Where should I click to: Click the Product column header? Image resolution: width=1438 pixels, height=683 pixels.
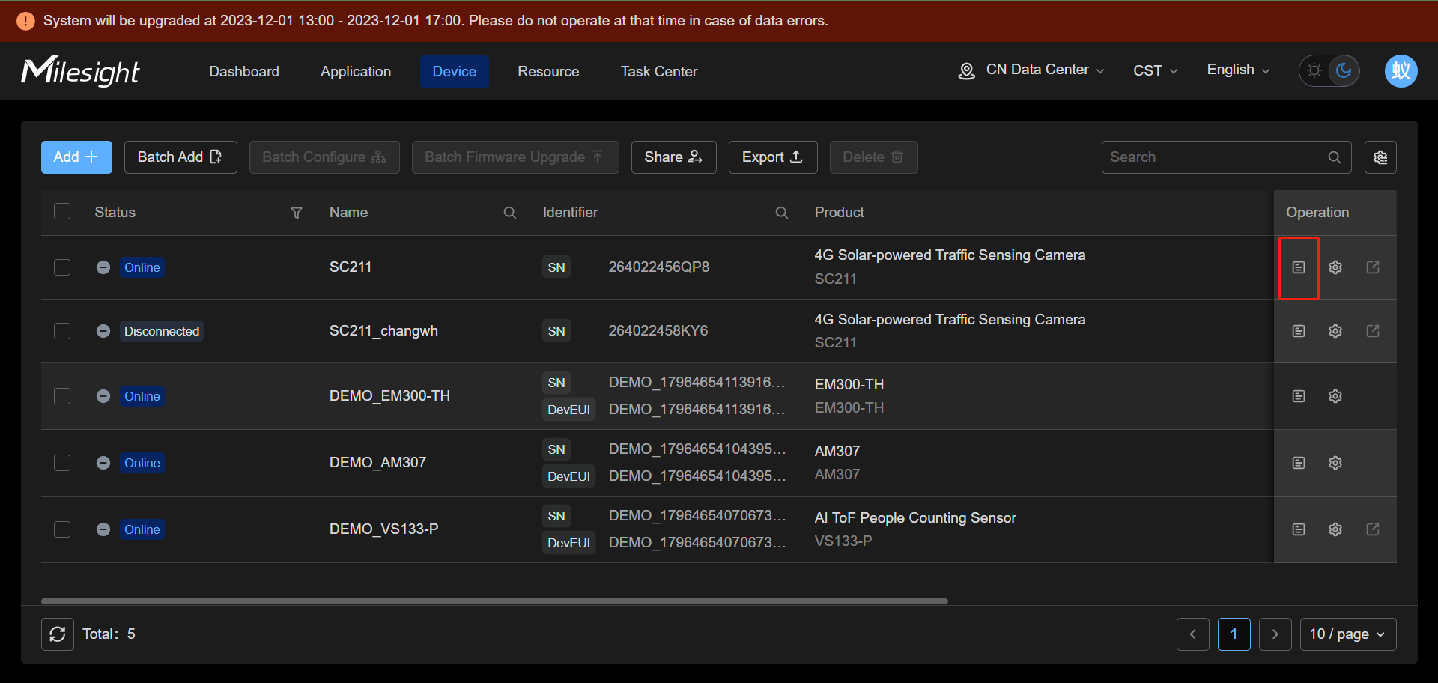tap(840, 213)
